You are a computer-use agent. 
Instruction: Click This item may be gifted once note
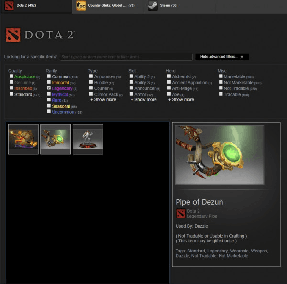(206, 241)
